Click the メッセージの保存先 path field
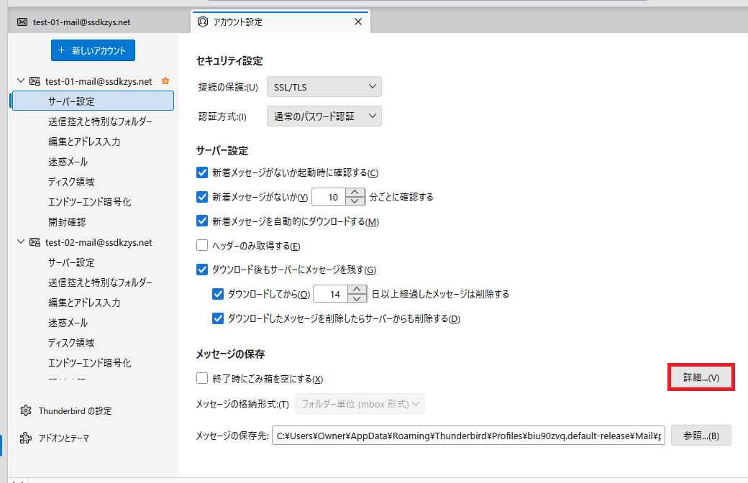Viewport: 748px width, 483px height. pyautogui.click(x=468, y=436)
